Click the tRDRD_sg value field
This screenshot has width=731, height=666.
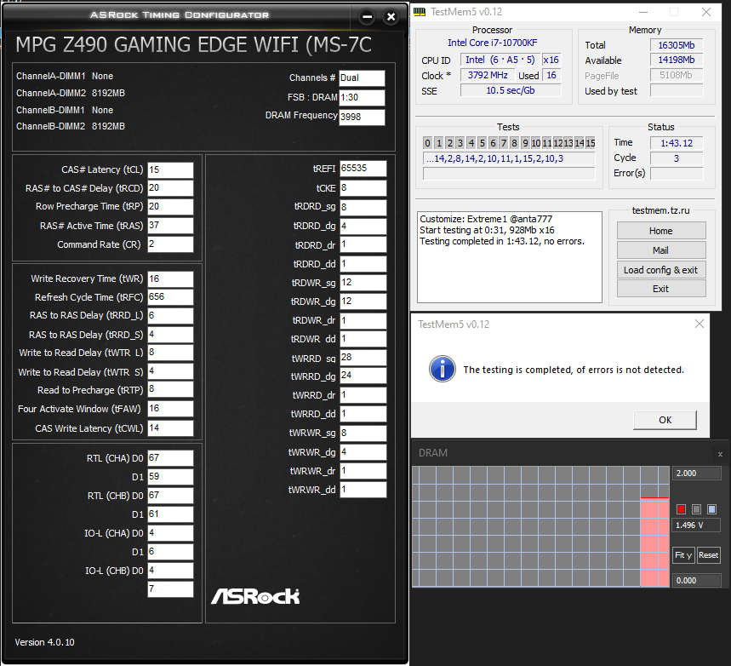pos(363,207)
